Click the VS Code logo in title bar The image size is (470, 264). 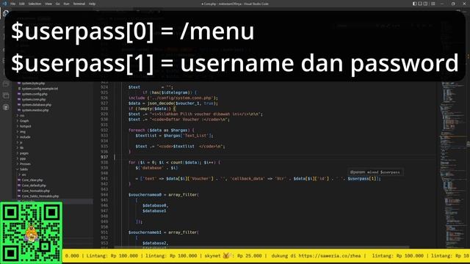pyautogui.click(x=4, y=4)
